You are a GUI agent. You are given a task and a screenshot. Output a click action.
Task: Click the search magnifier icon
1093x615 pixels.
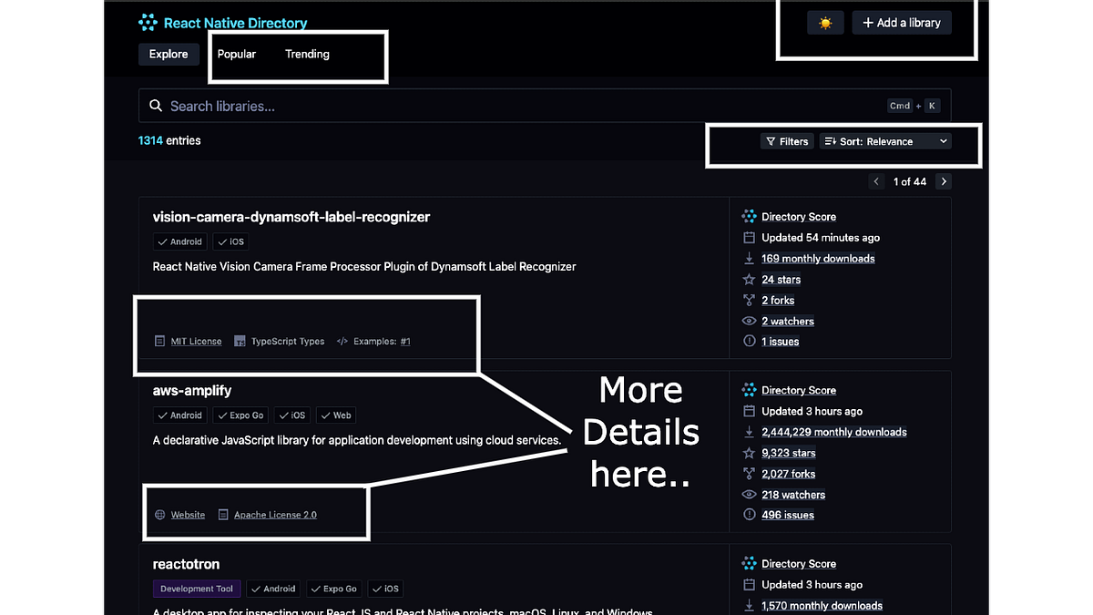pos(156,106)
